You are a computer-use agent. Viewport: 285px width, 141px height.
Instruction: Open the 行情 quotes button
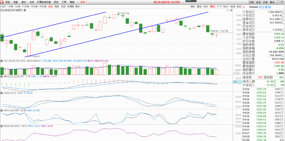(x=252, y=2)
